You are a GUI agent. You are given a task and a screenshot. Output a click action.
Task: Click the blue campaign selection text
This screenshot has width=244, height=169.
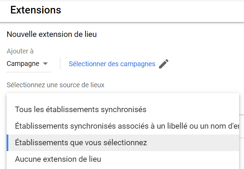point(112,64)
